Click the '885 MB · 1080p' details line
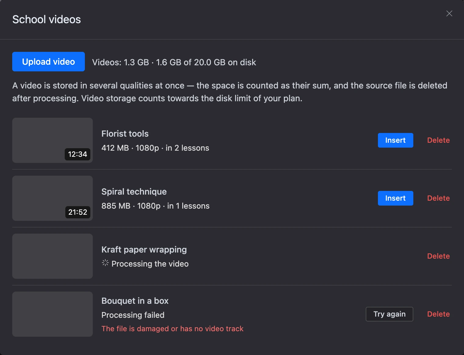The image size is (464, 355). 155,206
